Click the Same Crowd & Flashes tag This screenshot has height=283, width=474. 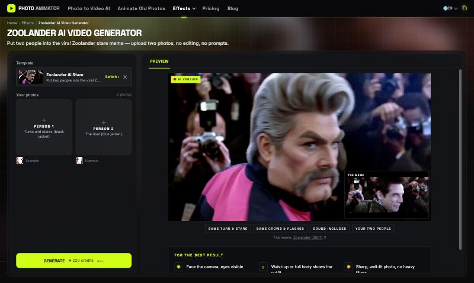click(x=280, y=229)
